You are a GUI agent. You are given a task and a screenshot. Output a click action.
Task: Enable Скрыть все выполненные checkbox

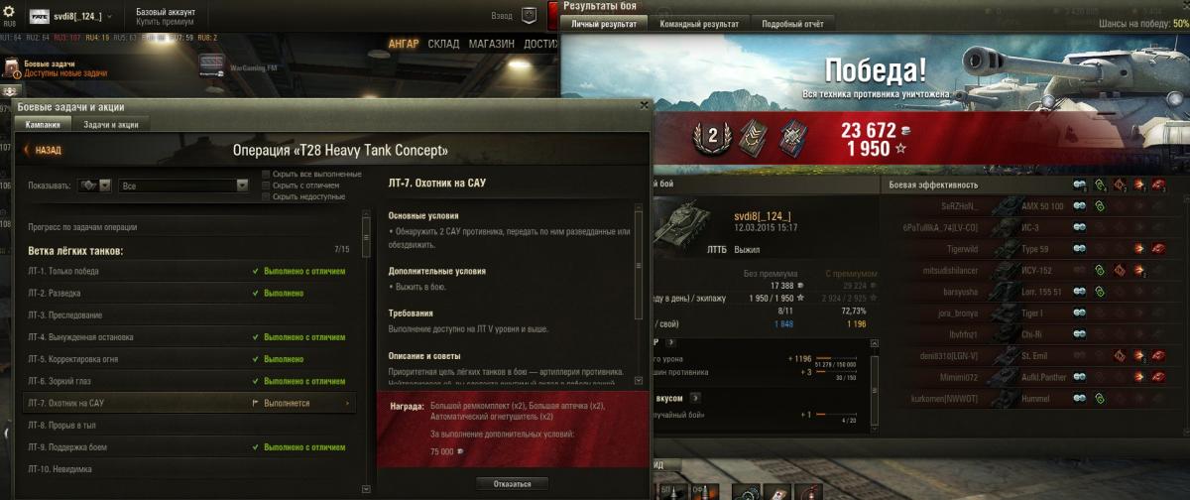(266, 174)
